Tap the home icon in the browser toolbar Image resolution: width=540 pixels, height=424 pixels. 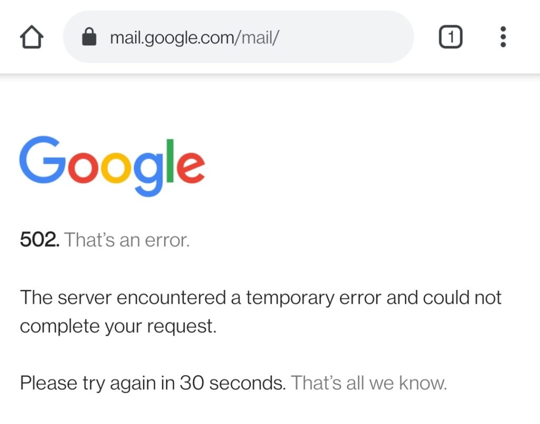click(x=32, y=37)
